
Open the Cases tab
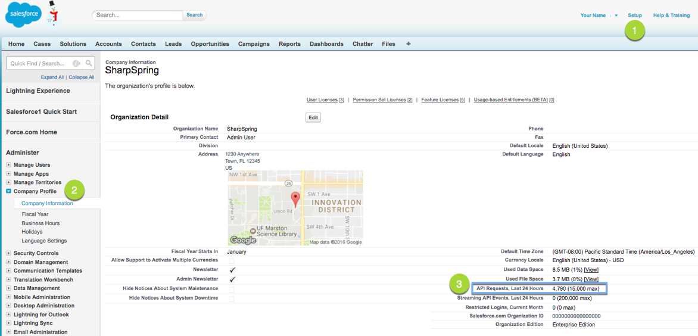[x=42, y=43]
